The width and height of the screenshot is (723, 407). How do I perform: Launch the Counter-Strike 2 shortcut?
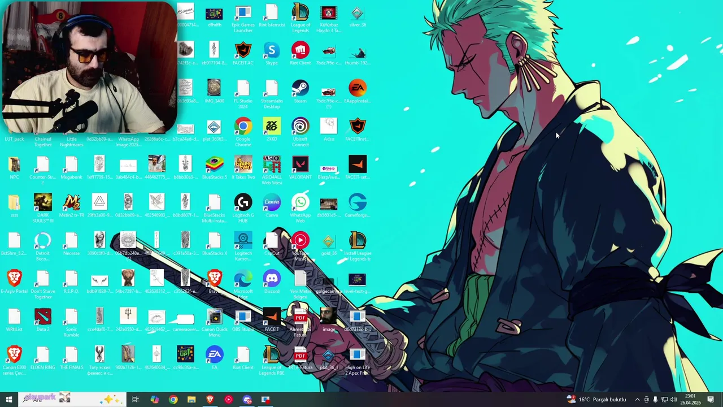point(43,170)
